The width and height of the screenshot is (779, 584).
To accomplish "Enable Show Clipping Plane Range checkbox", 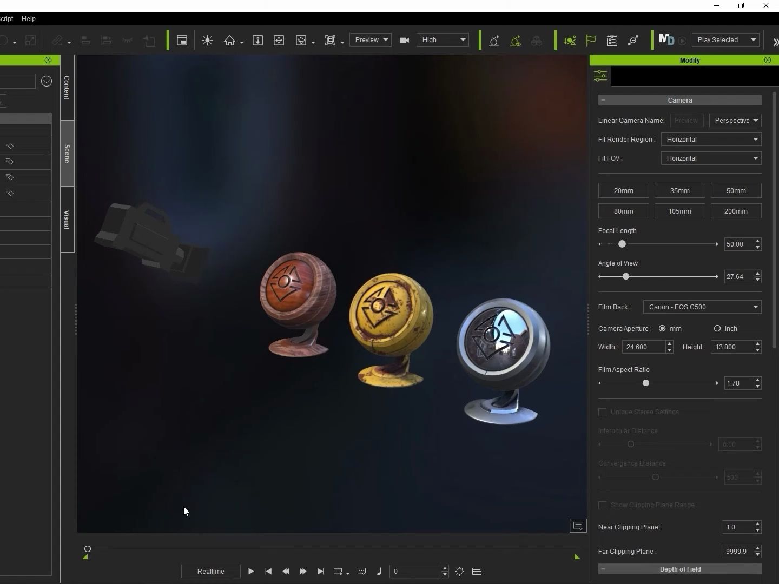I will [602, 505].
